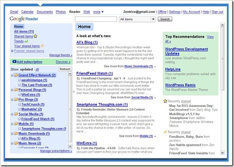Click the star icon beside Starred items
The image size is (234, 167).
36,36
